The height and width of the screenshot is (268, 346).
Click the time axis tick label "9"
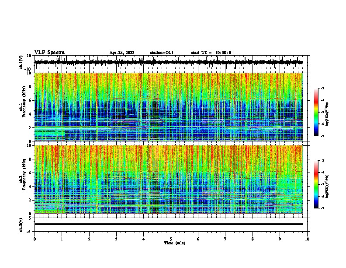pyautogui.click(x=280, y=239)
